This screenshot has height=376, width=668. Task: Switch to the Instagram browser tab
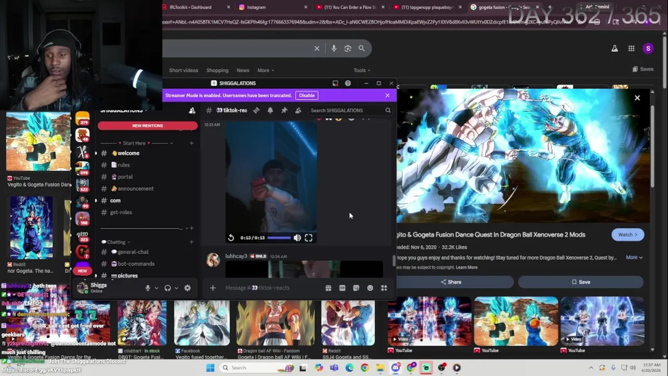point(272,7)
